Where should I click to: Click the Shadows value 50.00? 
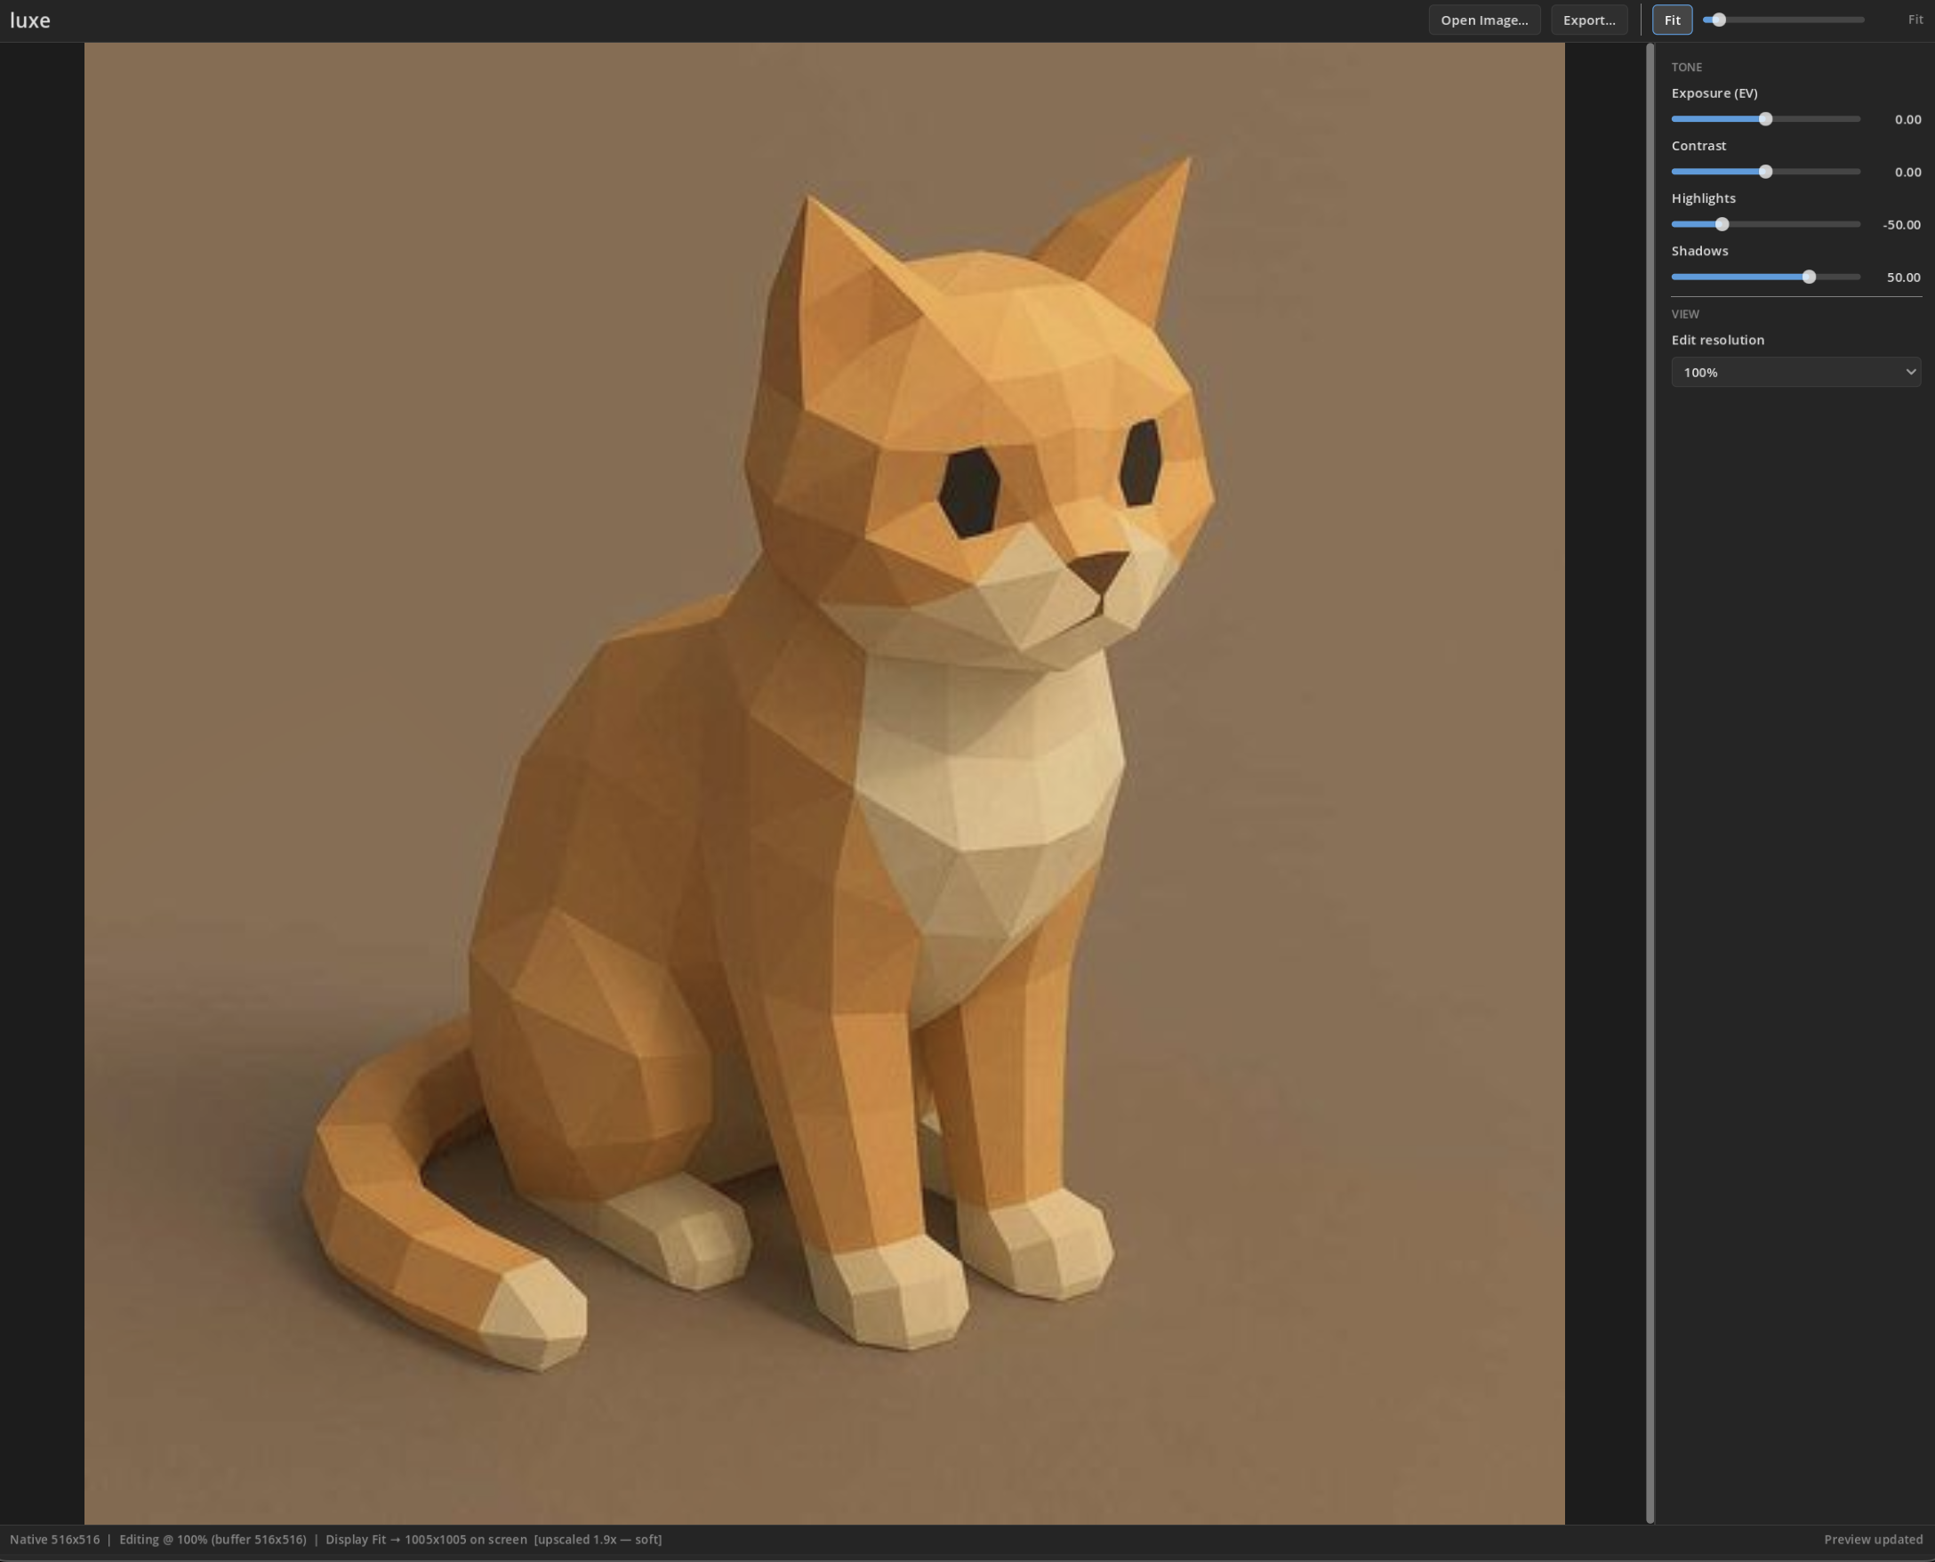pos(1903,278)
